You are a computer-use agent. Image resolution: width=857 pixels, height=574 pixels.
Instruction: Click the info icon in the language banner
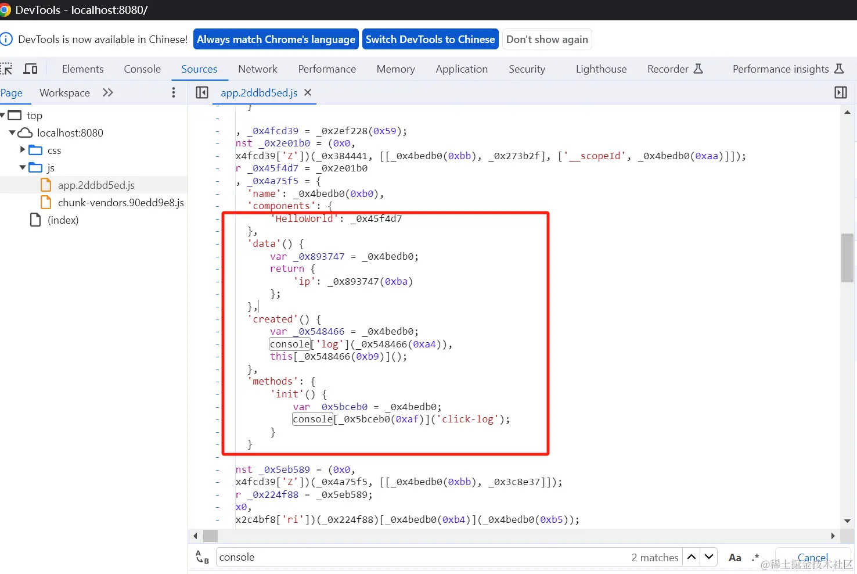click(6, 39)
